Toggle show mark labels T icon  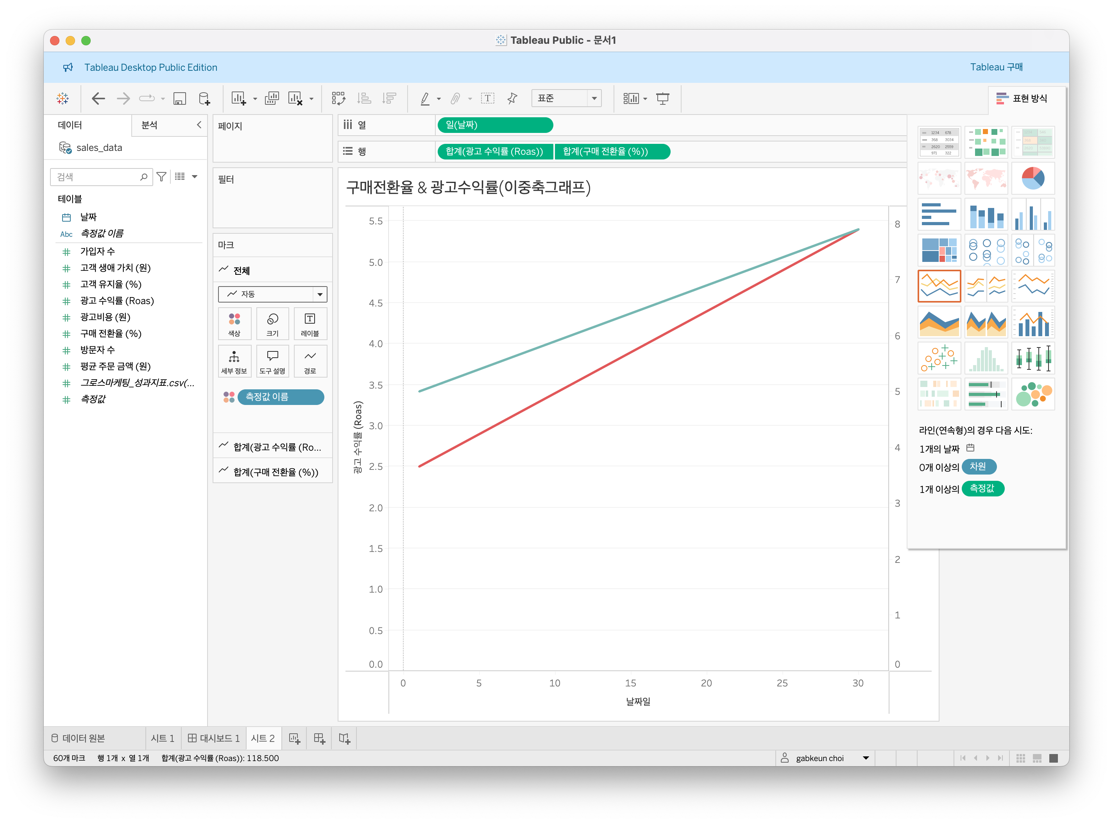(x=487, y=98)
